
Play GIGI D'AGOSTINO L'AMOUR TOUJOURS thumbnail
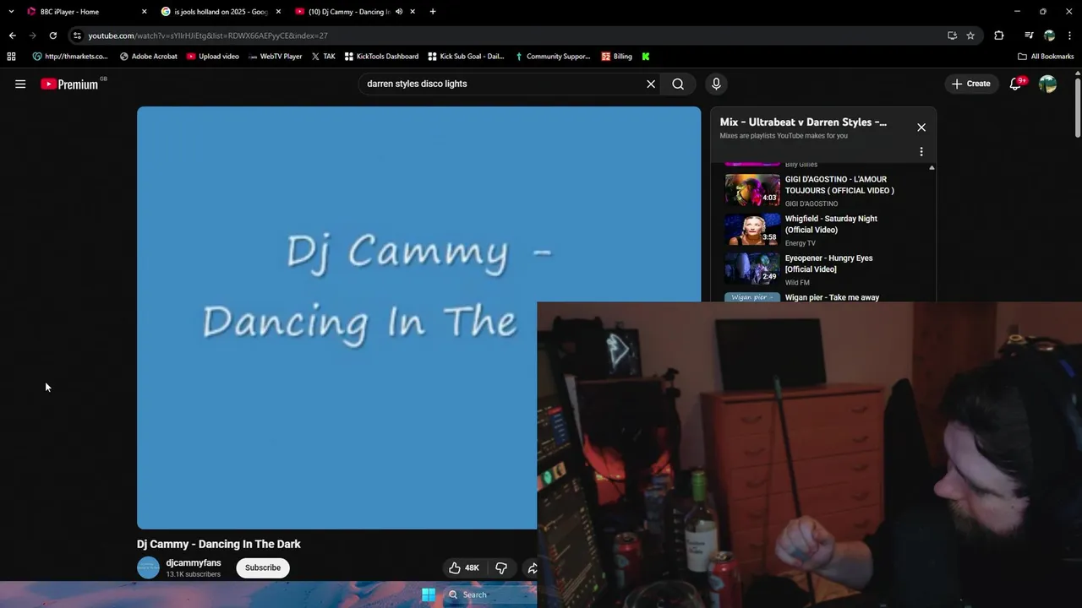tap(752, 189)
